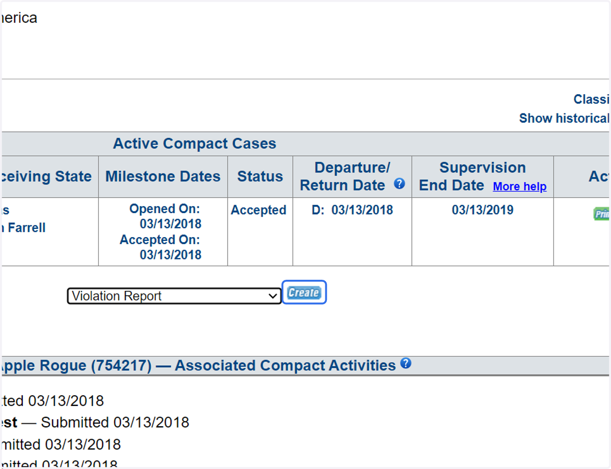Open the Violation Report dropdown
The image size is (611, 469).
174,296
